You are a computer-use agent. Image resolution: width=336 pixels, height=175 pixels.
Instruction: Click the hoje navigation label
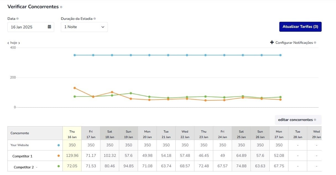pos(13,43)
